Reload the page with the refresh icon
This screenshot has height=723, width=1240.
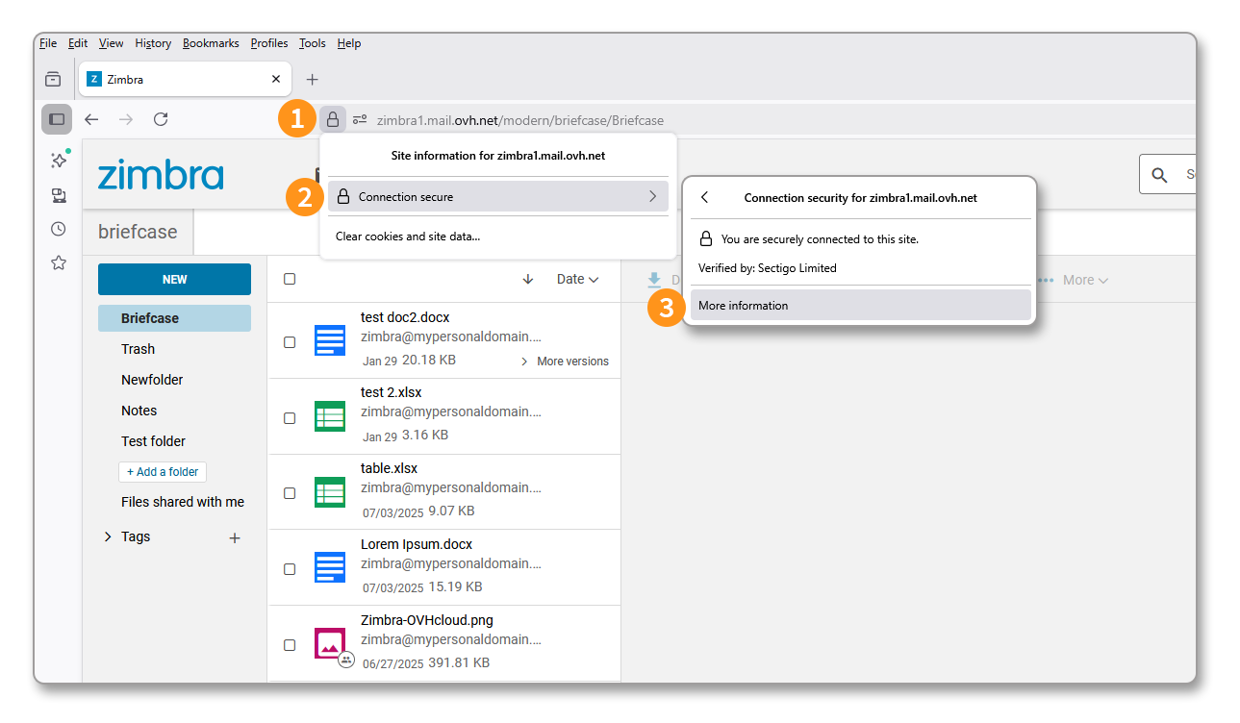pos(161,119)
